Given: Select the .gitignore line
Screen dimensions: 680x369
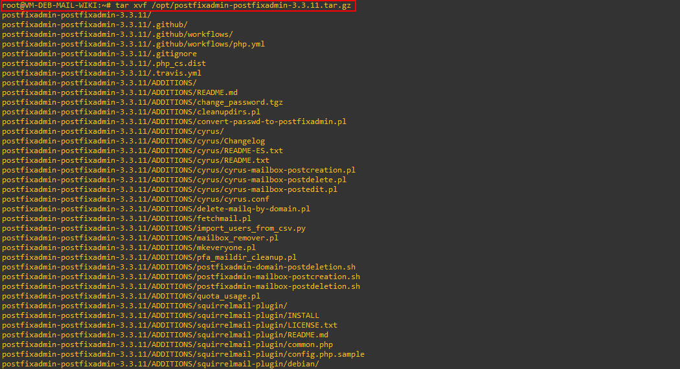Looking at the screenshot, I should pyautogui.click(x=99, y=54).
